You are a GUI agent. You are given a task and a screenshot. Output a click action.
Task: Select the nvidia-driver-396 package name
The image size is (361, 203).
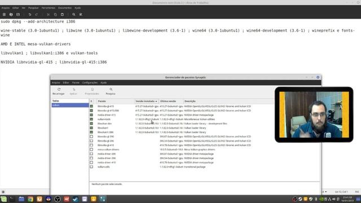107,158
